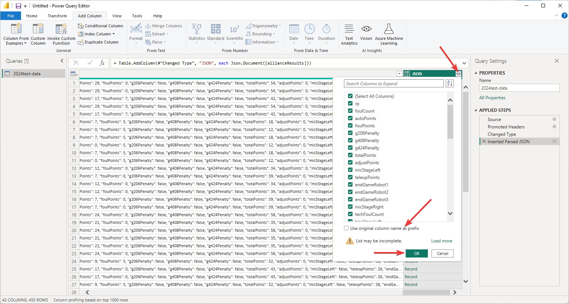The image size is (569, 304).
Task: Uncheck the rp column
Action: 350,103
